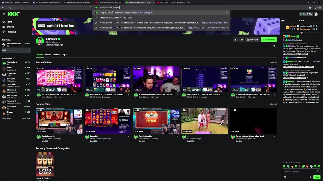This screenshot has height=181, width=323.
Task: Click the green Chat send button
Action: click(317, 177)
